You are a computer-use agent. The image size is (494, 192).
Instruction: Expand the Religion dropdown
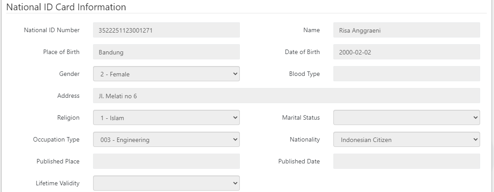click(166, 118)
